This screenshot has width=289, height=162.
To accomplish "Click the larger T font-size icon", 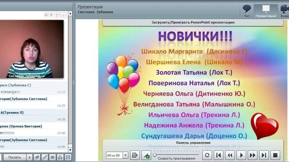I will click(58, 15).
